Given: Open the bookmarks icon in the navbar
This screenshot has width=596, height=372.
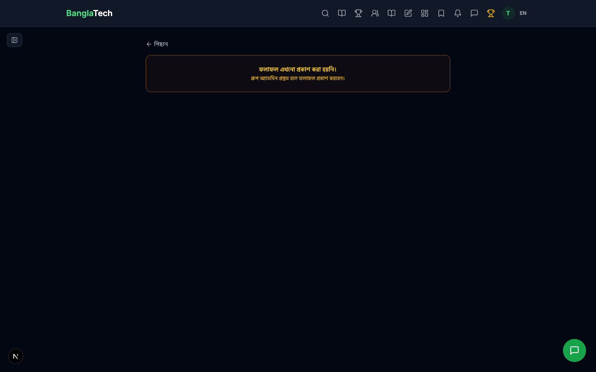Looking at the screenshot, I should (x=441, y=13).
